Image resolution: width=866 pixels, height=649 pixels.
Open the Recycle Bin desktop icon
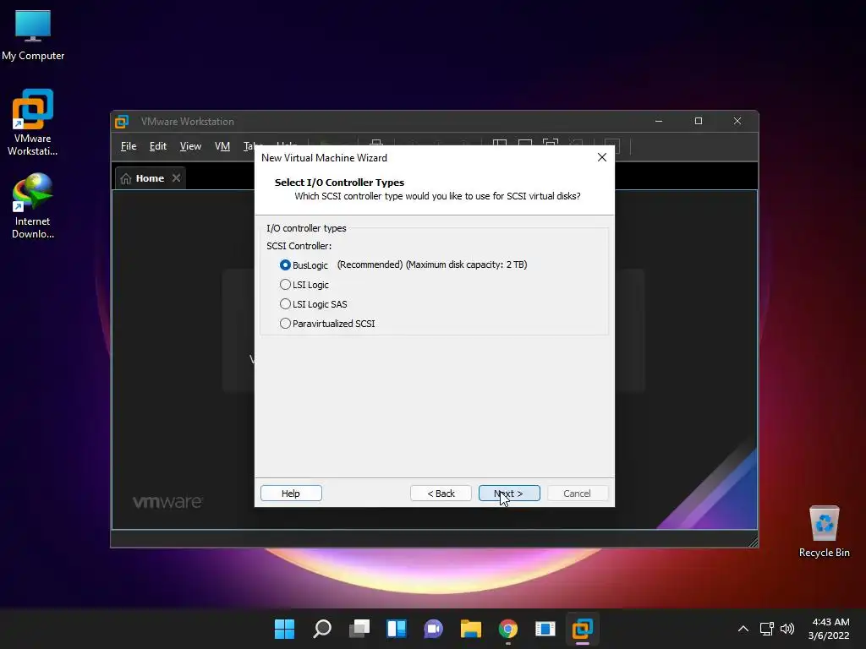pyautogui.click(x=824, y=532)
